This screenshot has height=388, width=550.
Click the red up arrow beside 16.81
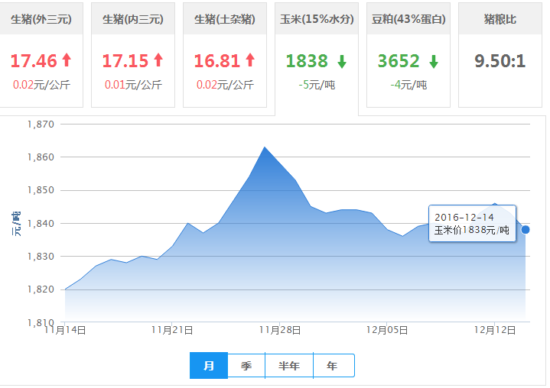click(x=250, y=60)
